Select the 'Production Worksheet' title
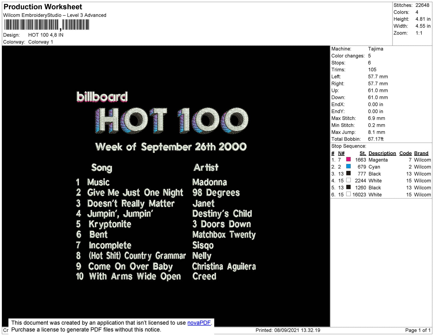 (x=43, y=7)
